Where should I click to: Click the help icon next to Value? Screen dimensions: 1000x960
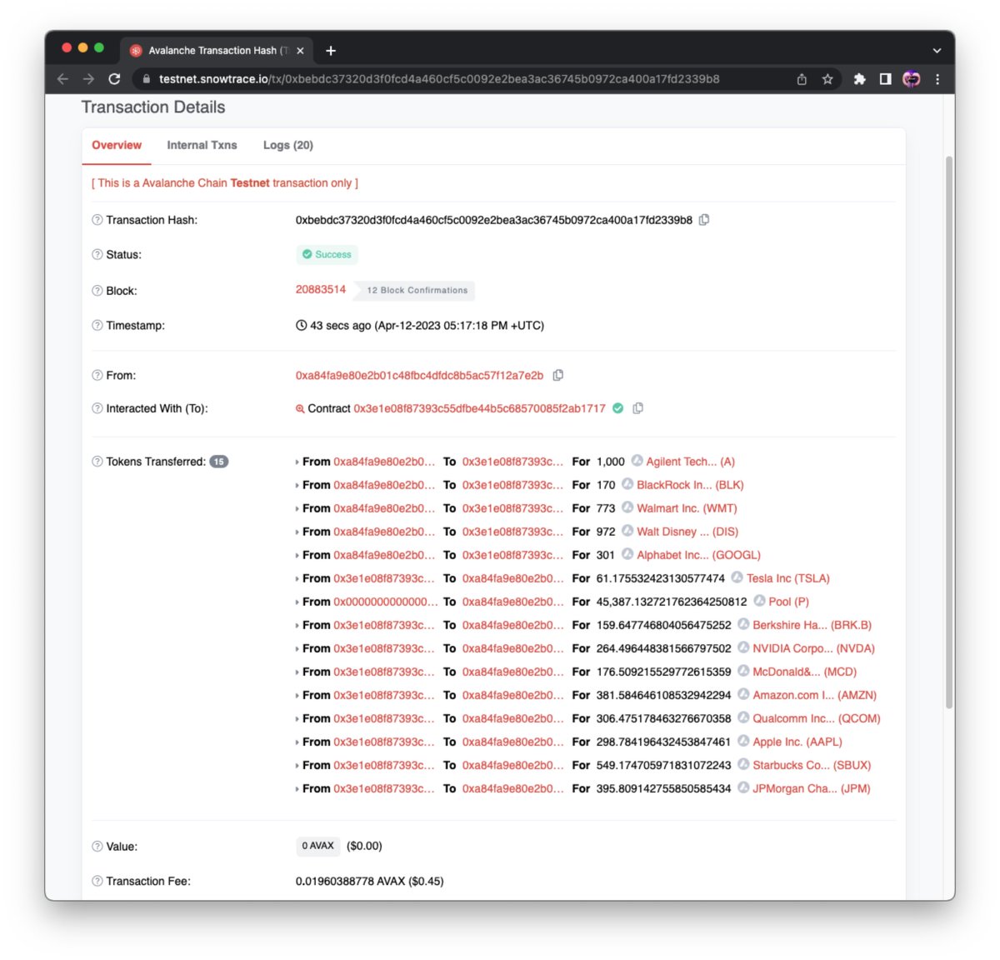tap(97, 847)
